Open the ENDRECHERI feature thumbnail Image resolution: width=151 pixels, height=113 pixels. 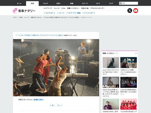click(111, 104)
